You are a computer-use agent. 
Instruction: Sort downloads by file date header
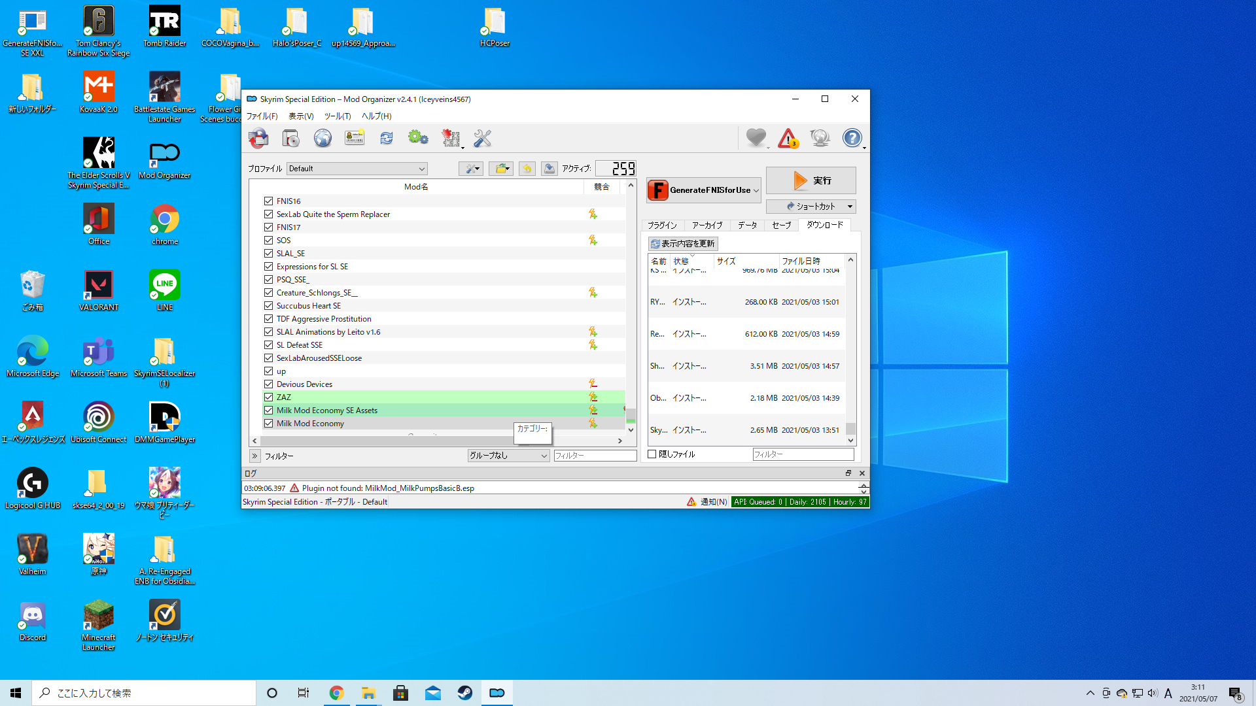[812, 261]
